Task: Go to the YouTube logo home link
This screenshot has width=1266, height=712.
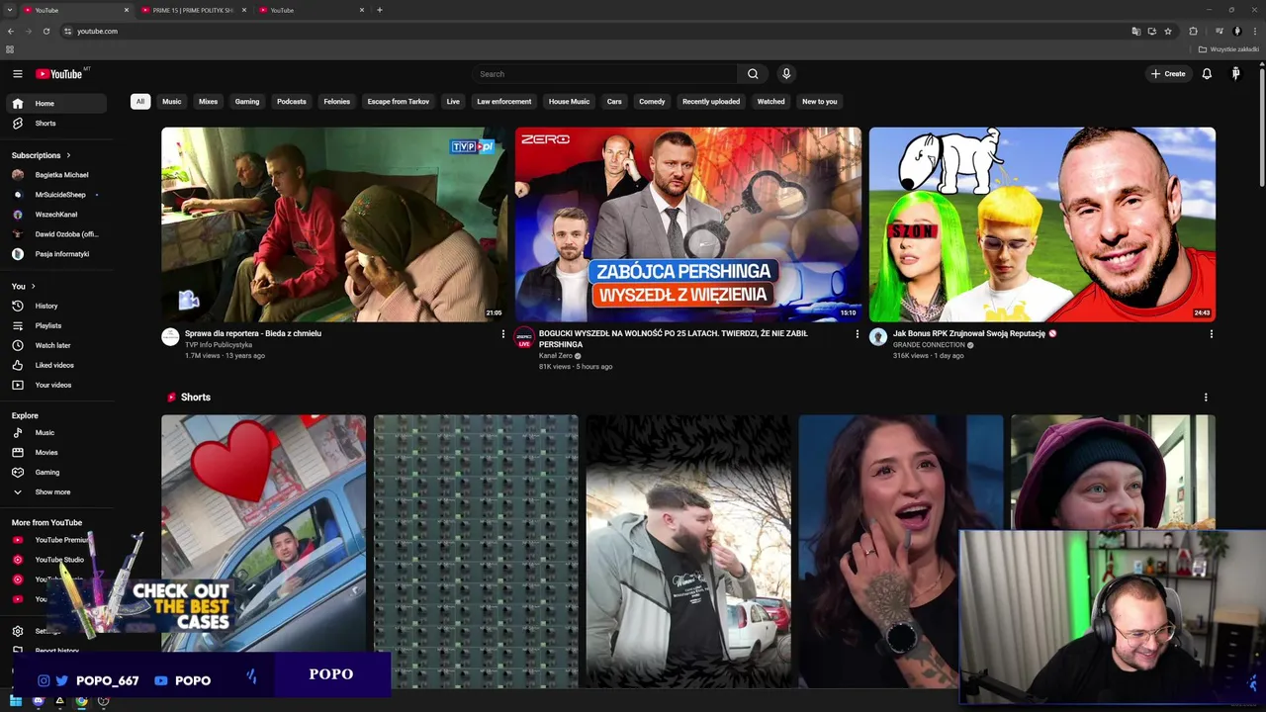Action: [61, 74]
